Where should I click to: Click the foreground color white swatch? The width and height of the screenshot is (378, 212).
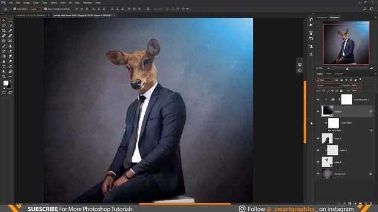tap(5, 83)
